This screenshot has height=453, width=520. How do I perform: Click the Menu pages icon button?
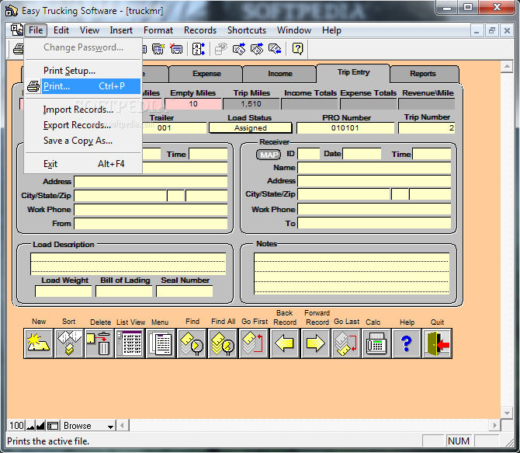(161, 343)
